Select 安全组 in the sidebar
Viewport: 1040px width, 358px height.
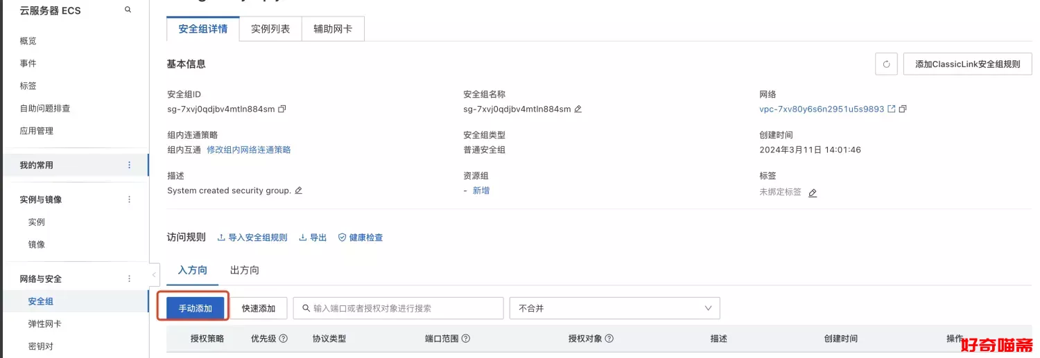[41, 301]
